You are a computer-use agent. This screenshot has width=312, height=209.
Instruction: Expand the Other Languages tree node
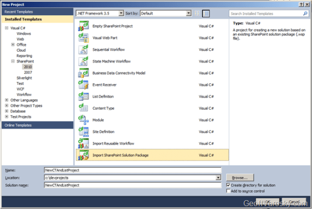tap(6, 100)
